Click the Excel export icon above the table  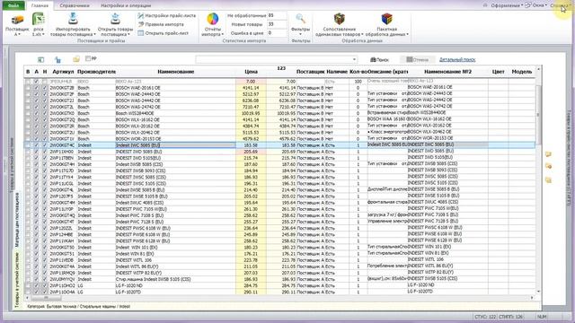40,59
